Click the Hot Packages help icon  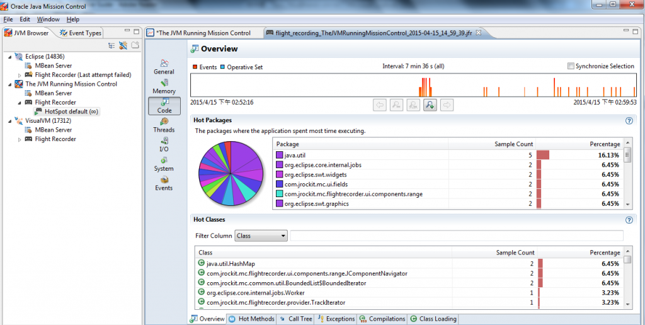[629, 120]
